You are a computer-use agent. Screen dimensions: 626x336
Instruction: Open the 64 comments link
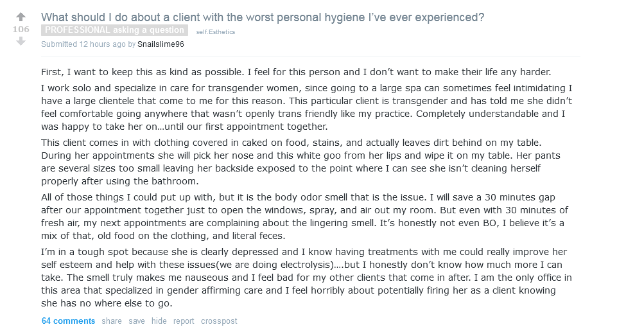68,321
